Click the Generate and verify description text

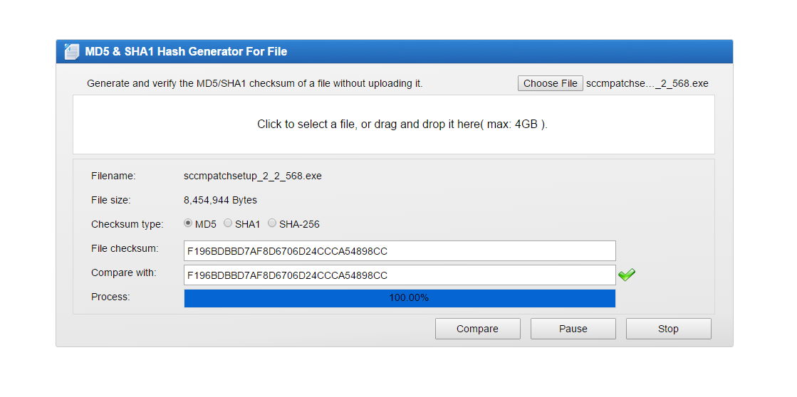254,83
